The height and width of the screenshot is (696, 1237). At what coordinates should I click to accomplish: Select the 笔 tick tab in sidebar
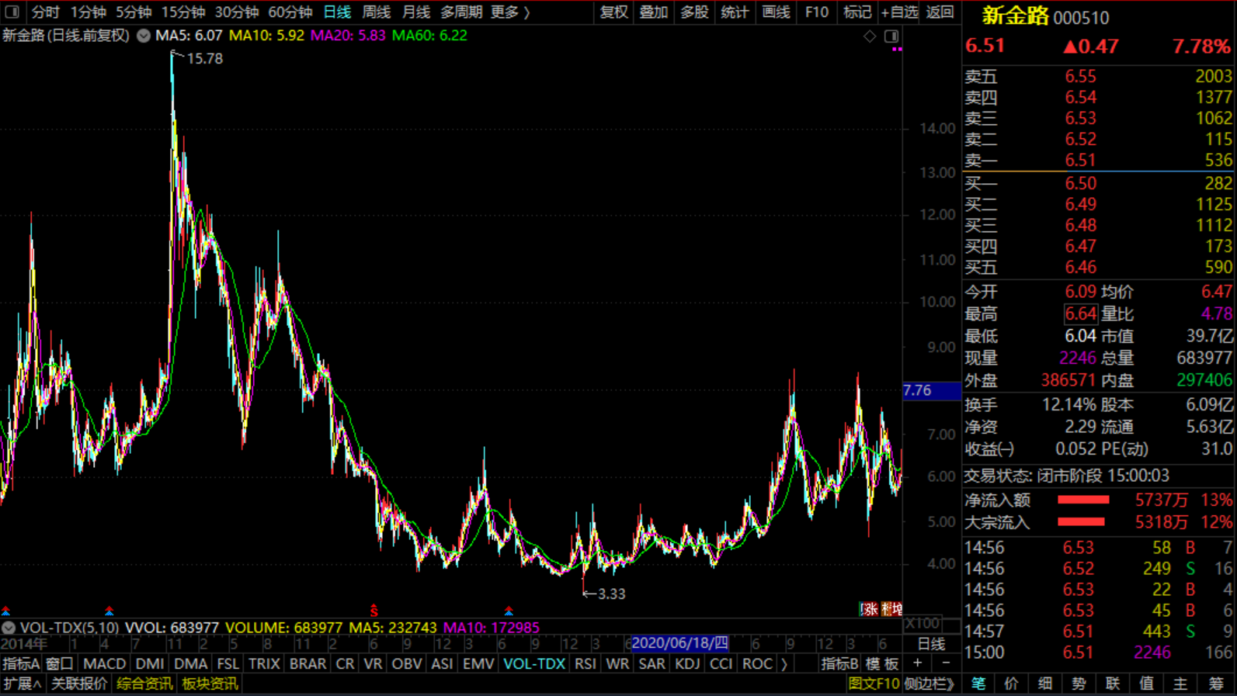978,684
